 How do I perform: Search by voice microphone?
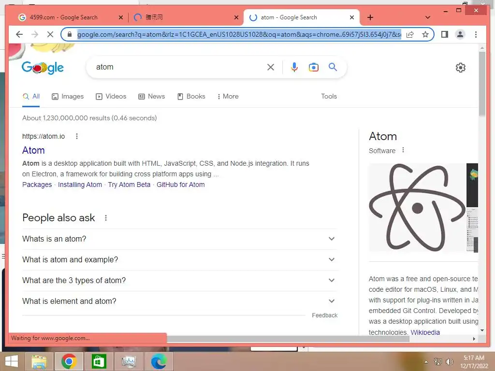(294, 67)
